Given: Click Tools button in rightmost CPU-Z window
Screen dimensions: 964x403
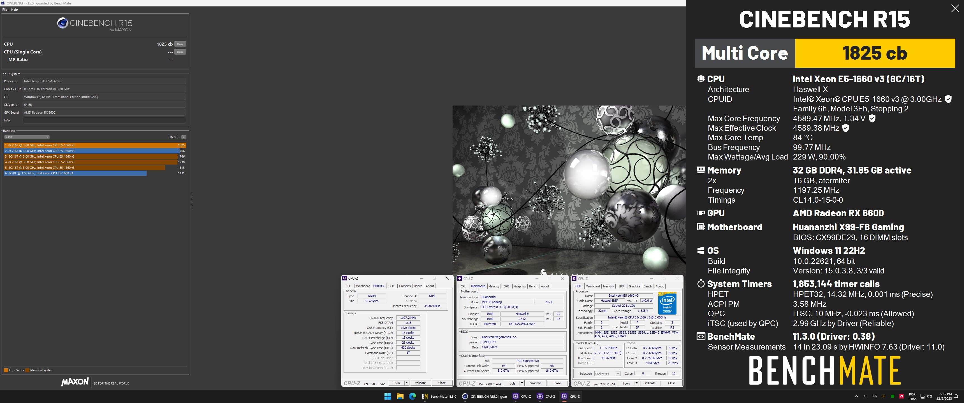Looking at the screenshot, I should 626,383.
